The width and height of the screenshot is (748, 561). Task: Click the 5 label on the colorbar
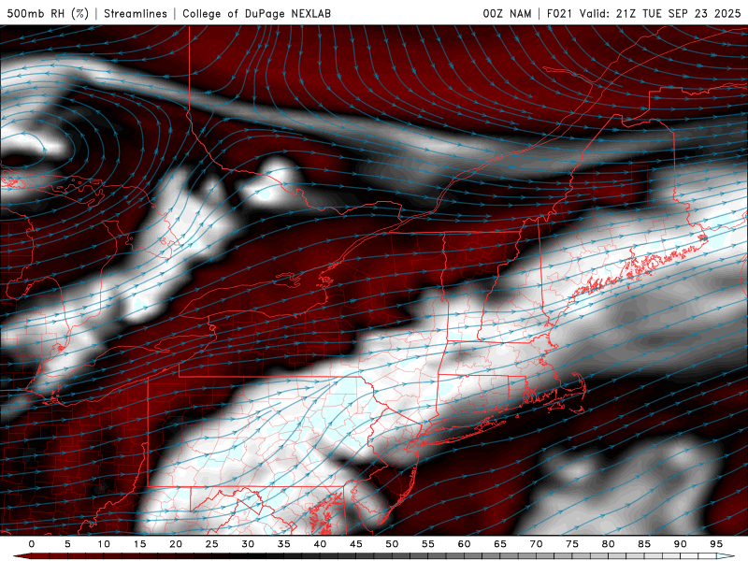[x=67, y=544]
